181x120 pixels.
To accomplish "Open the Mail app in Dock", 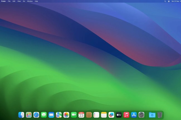I will click(x=51, y=115).
